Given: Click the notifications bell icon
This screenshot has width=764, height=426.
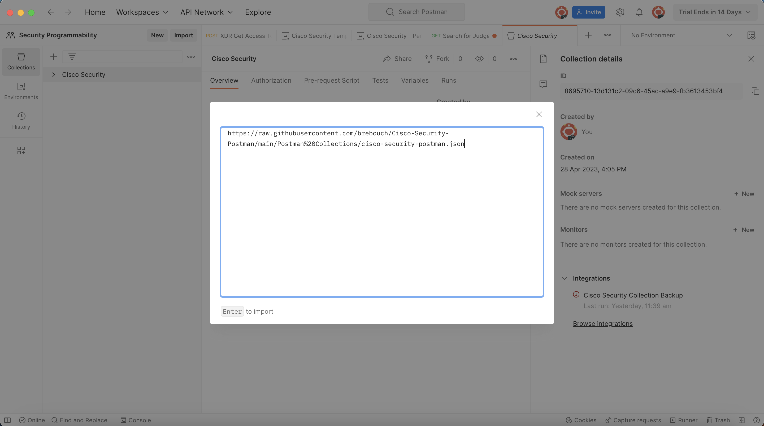Looking at the screenshot, I should [639, 12].
